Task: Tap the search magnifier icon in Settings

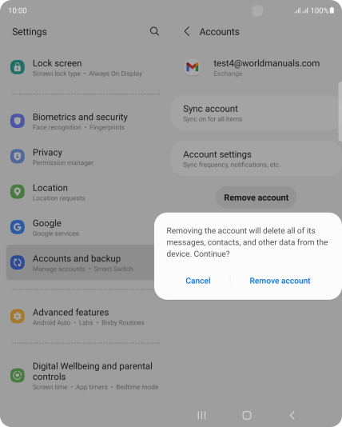Action: click(154, 31)
